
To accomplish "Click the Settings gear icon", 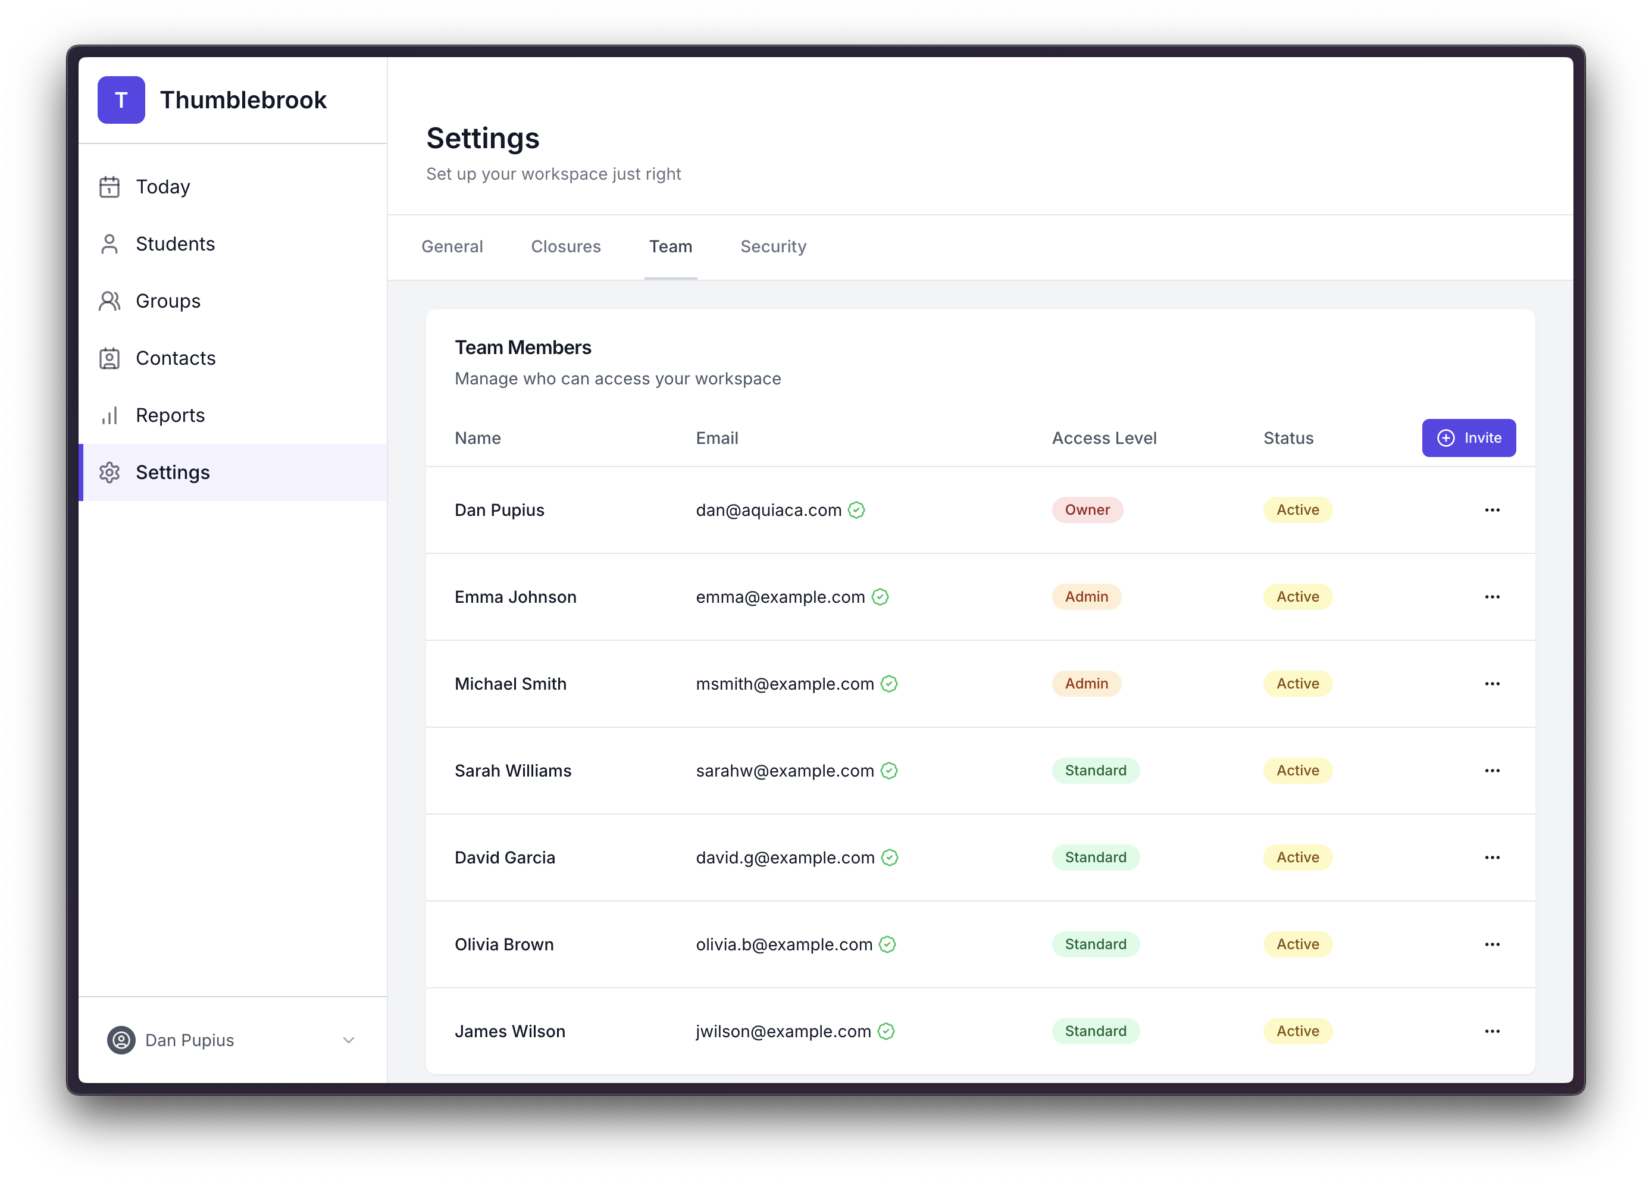I will pyautogui.click(x=109, y=472).
